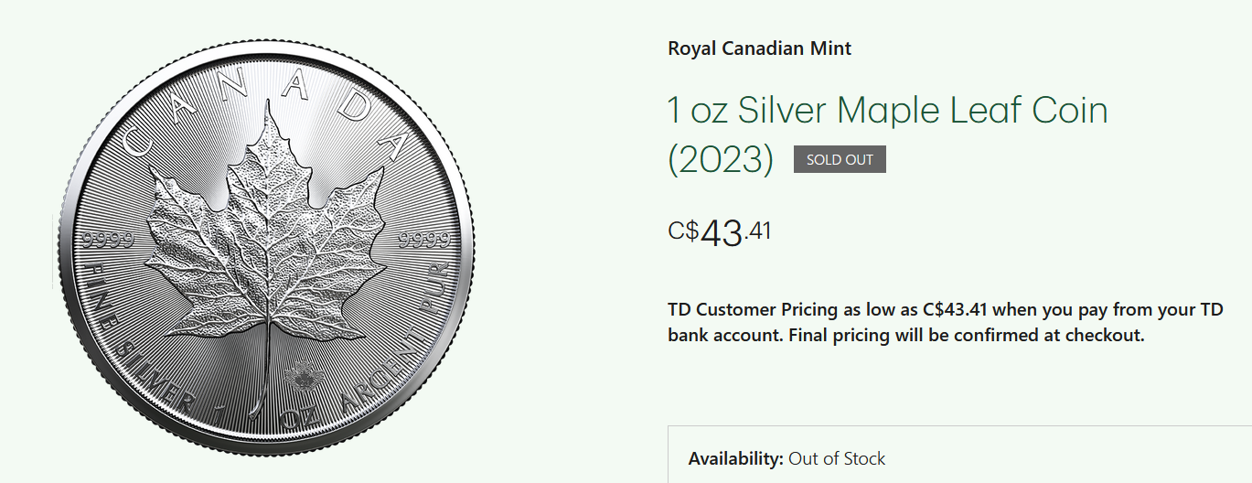Click the 1 oz Silver Maple Leaf Coin title
The height and width of the screenshot is (483, 1252).
pos(887,111)
